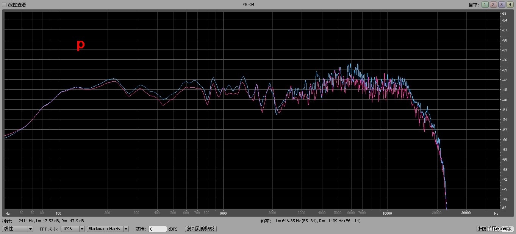Screen dimensions: 516x234
Task: Open the Blackmann-Harris window type dropdown
Action: click(108, 229)
